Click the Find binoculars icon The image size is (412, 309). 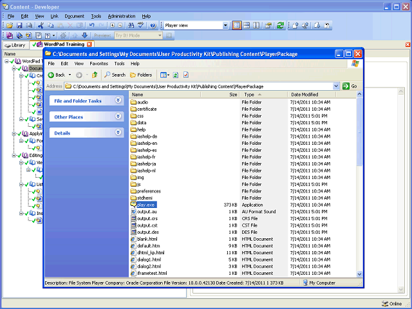click(x=131, y=26)
